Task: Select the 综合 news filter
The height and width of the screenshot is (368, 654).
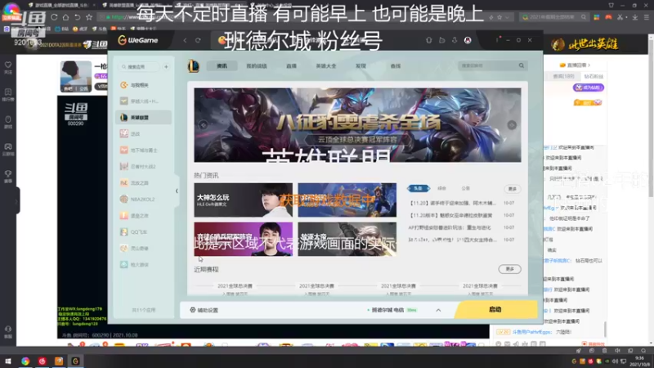Action: point(441,189)
